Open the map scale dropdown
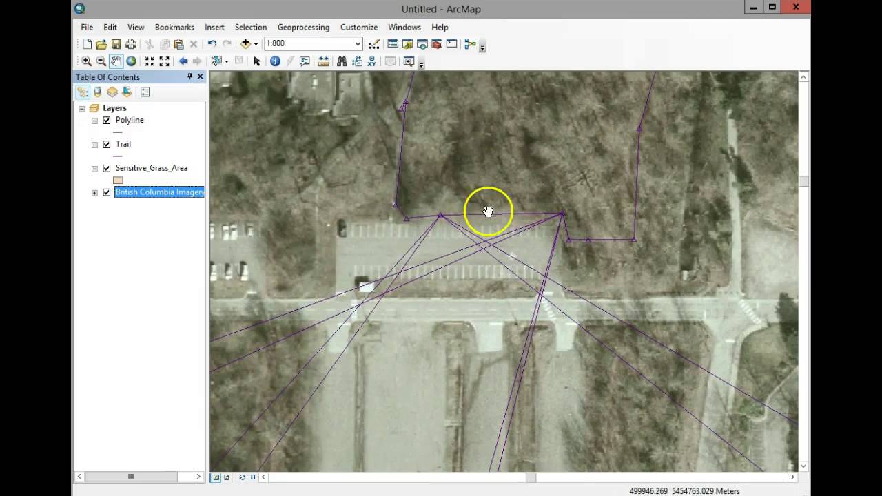This screenshot has width=882, height=496. tap(358, 44)
